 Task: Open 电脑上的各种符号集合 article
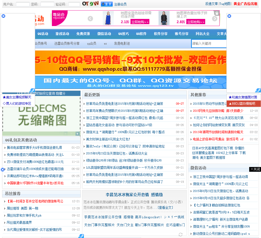click(x=218, y=139)
